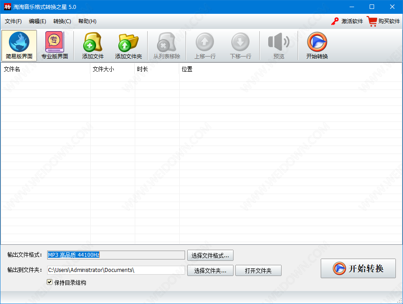Click the 下移一行 move down icon
The height and width of the screenshot is (304, 403).
(240, 45)
